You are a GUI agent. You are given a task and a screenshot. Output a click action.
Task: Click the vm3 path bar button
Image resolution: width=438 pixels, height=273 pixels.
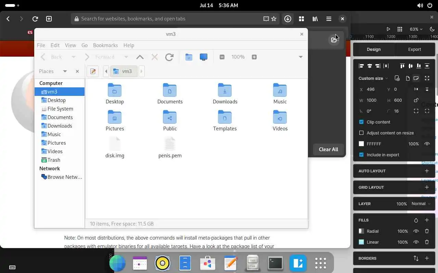tap(123, 71)
